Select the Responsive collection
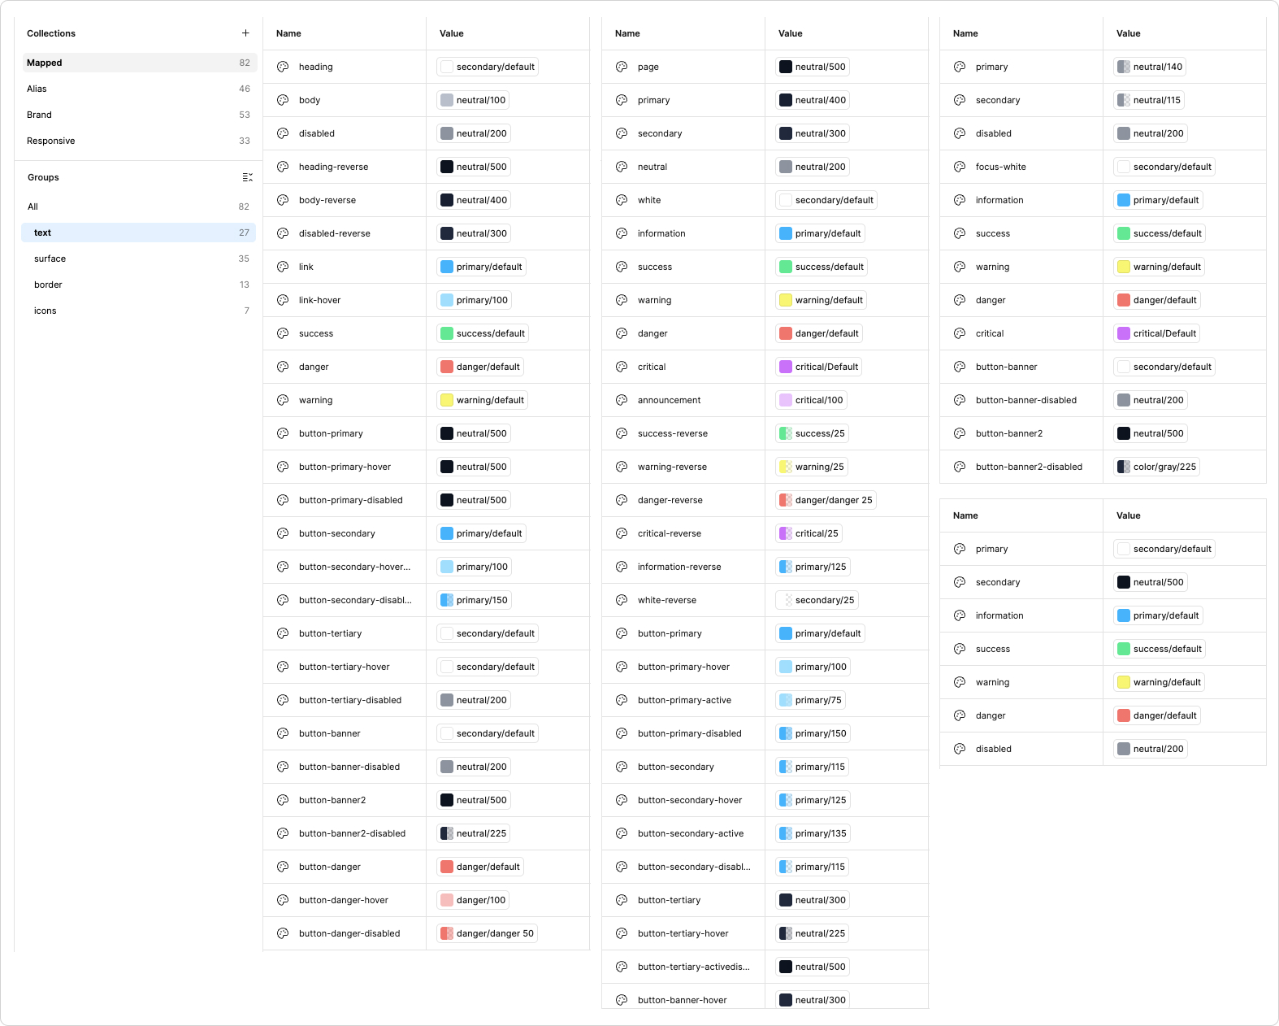The image size is (1279, 1026). pyautogui.click(x=50, y=141)
